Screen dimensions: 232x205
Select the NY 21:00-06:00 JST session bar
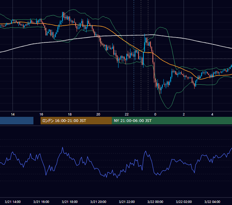[x=172, y=121]
